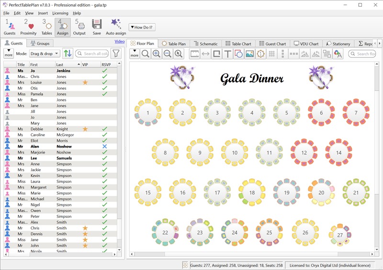Click the zoom out magnifier icon
Viewport: 383px width, 270px height.
click(167, 54)
